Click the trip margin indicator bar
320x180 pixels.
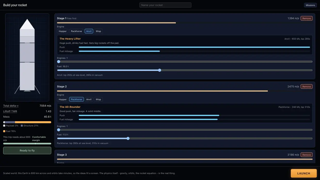coord(27,144)
